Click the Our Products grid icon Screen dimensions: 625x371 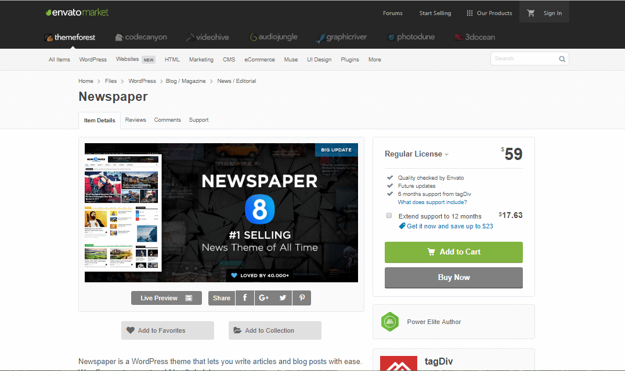point(469,13)
